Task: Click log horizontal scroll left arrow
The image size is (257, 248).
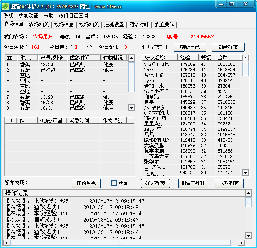Action: tap(7, 243)
